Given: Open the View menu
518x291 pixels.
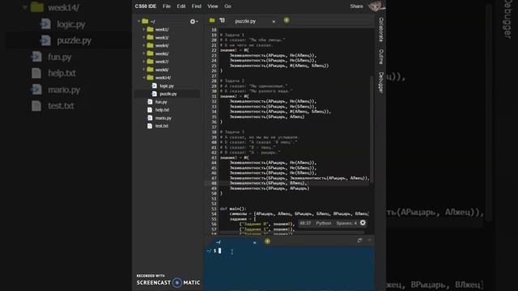Looking at the screenshot, I should click(x=212, y=6).
